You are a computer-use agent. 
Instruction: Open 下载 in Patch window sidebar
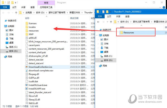click(x=106, y=48)
